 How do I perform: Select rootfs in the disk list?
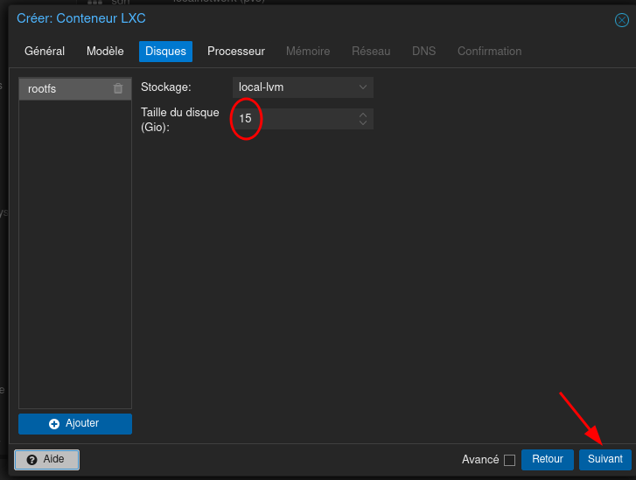pyautogui.click(x=61, y=88)
